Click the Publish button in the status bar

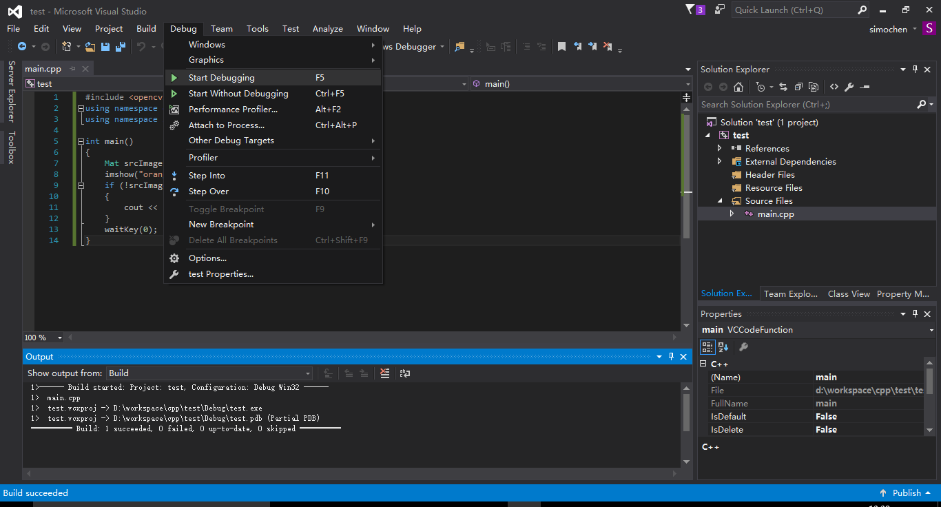[x=906, y=493]
